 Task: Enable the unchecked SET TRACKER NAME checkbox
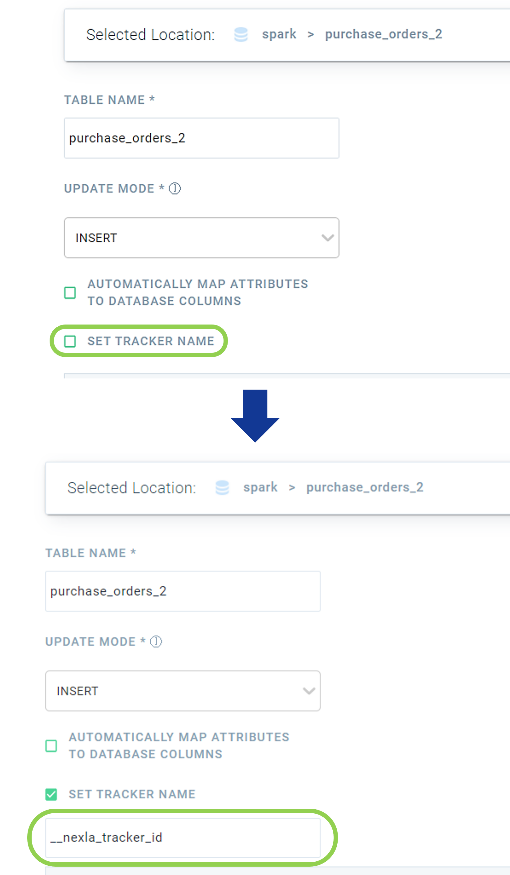point(70,341)
